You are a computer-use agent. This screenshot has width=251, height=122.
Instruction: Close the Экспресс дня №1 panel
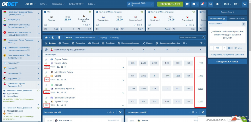pos(120,112)
